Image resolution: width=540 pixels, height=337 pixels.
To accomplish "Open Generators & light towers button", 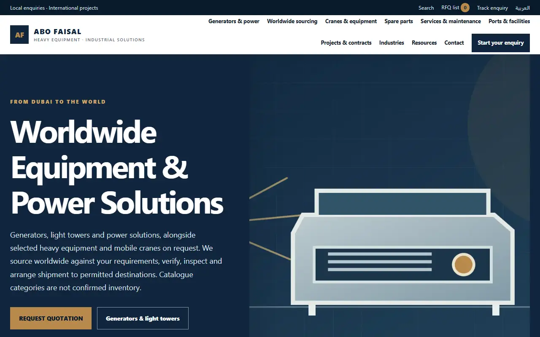I will click(143, 318).
